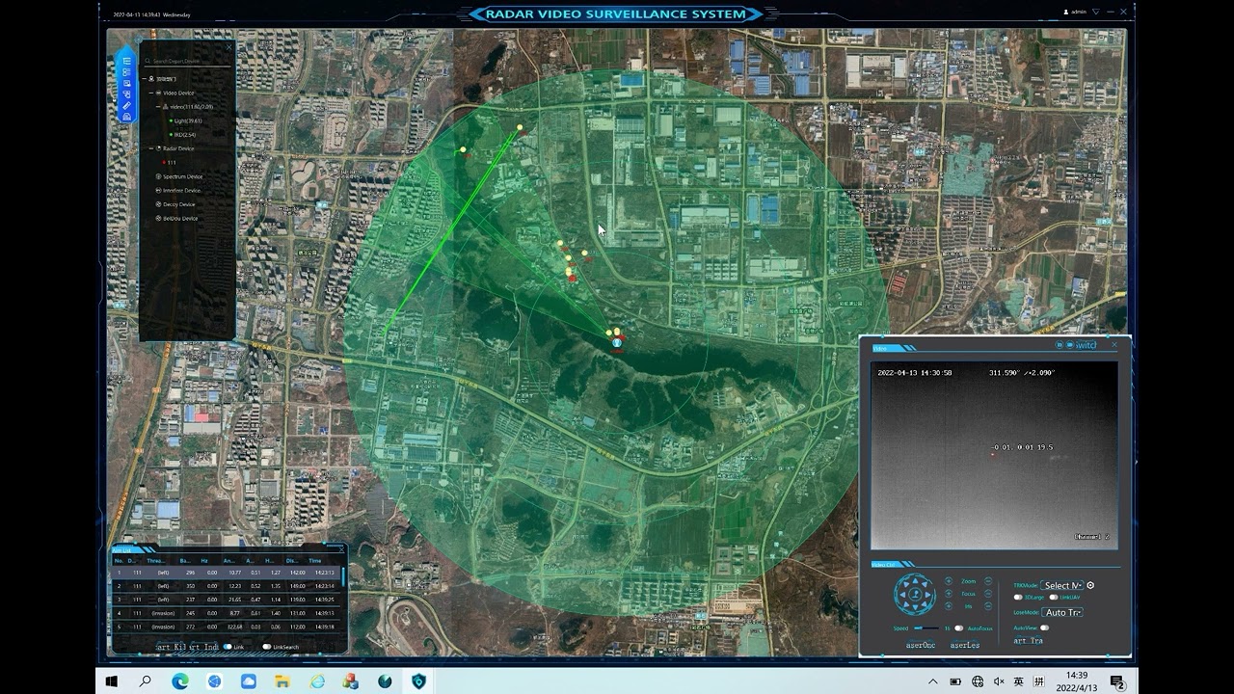The width and height of the screenshot is (1234, 694).
Task: Click the Start Kill button in Aim List
Action: (x=170, y=647)
